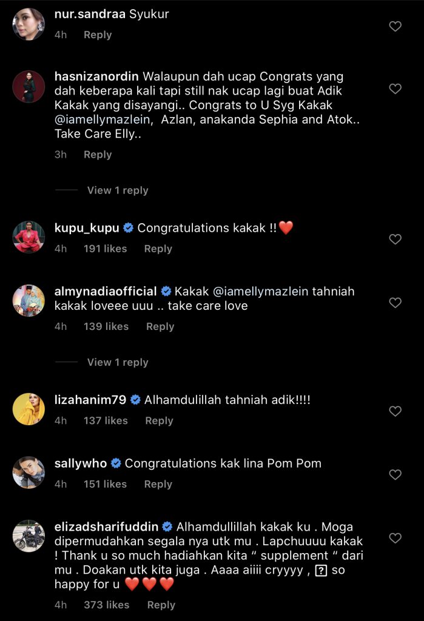424x621 pixels.
Task: Like lizahanim79's Alhamdulillah comment
Action: pyautogui.click(x=395, y=412)
